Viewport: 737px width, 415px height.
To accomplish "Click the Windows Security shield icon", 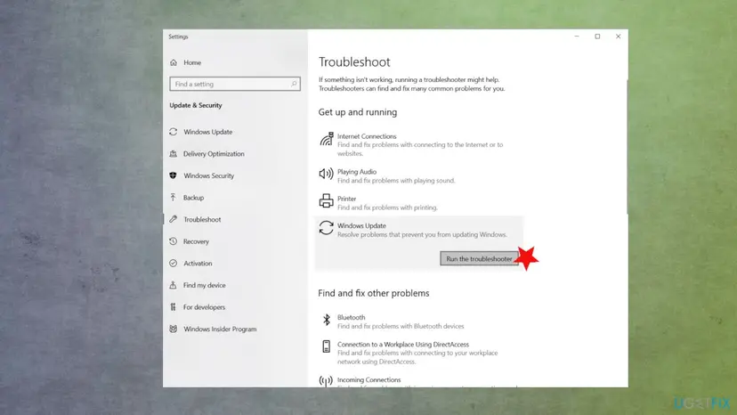I will click(174, 175).
